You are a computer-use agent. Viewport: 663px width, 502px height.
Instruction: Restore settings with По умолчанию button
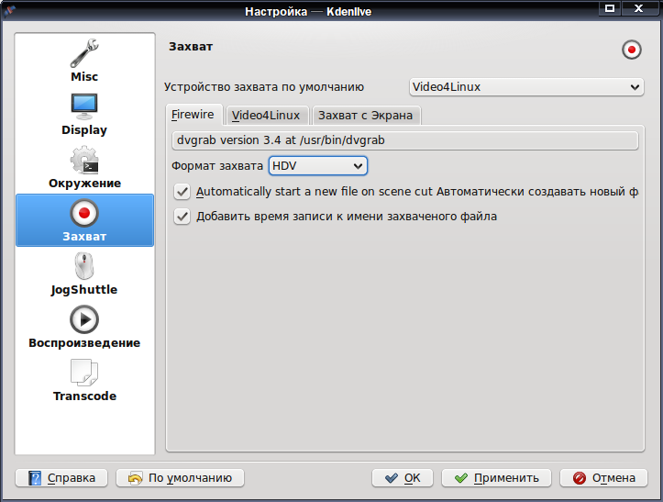tap(180, 478)
